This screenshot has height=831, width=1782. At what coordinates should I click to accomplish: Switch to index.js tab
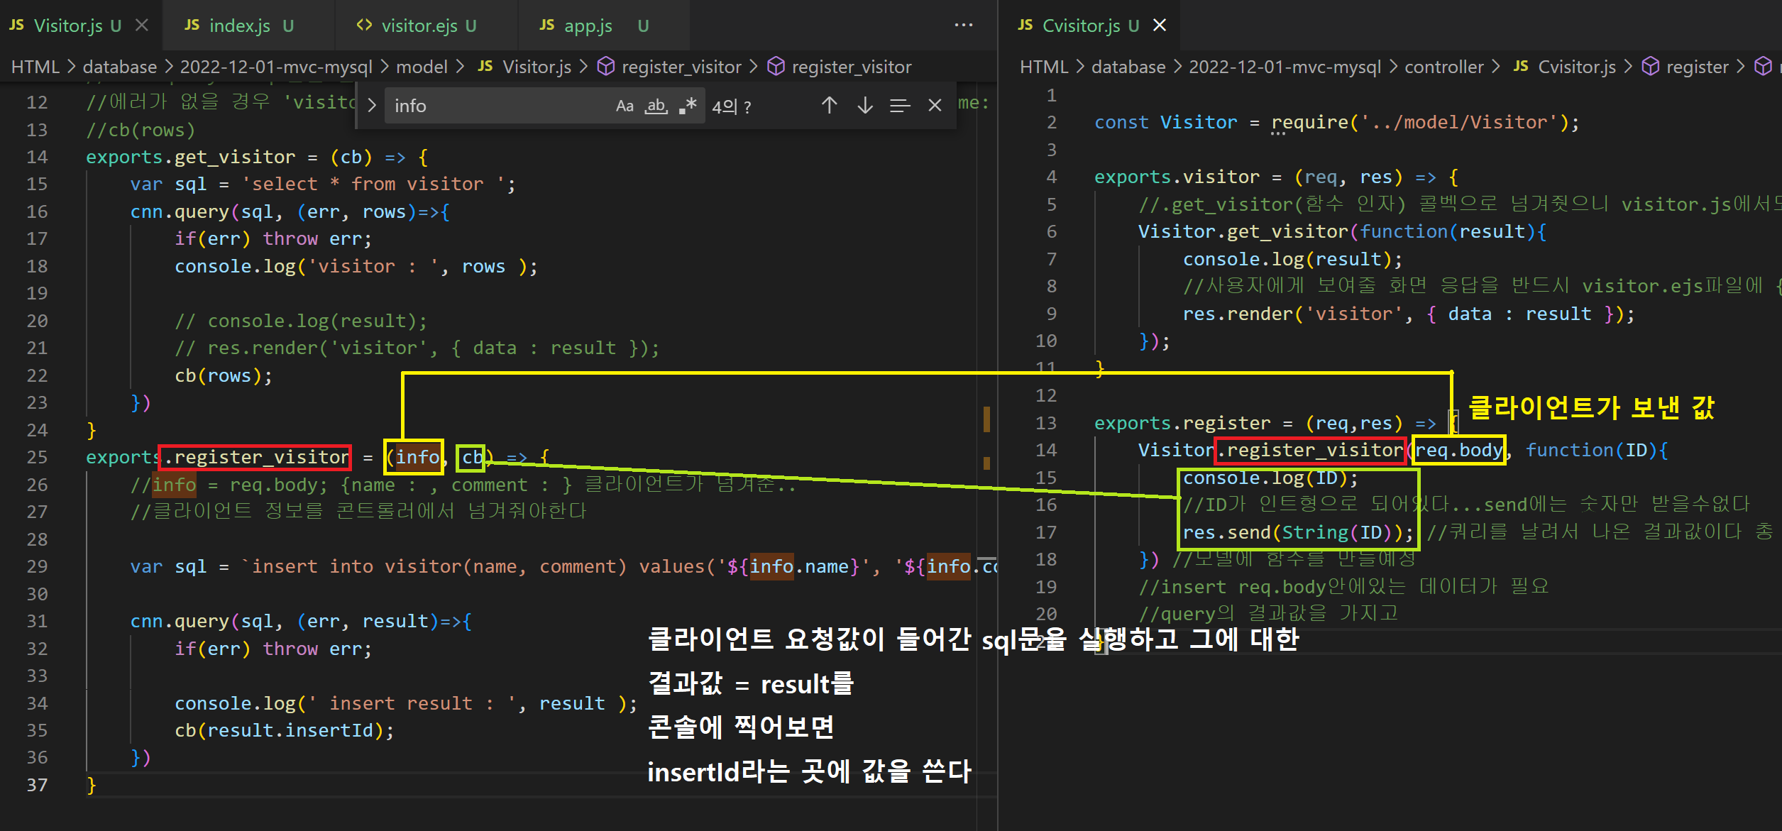tap(239, 26)
